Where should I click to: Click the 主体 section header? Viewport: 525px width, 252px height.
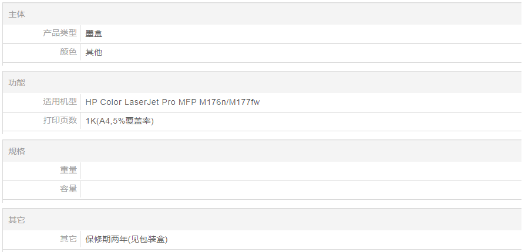point(17,14)
